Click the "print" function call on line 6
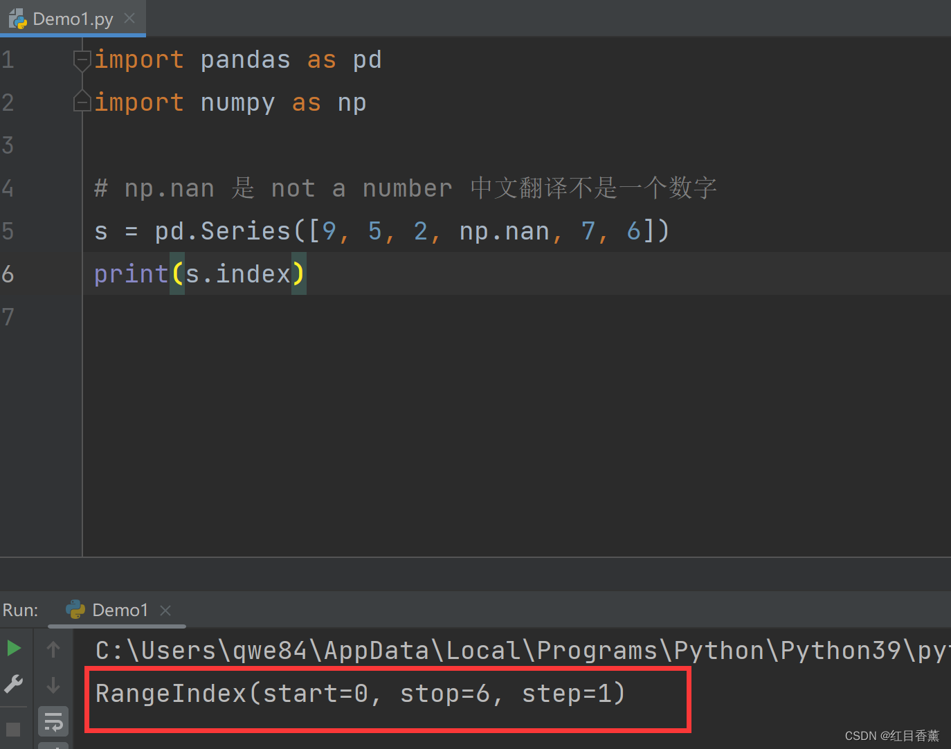The image size is (951, 749). pos(132,274)
